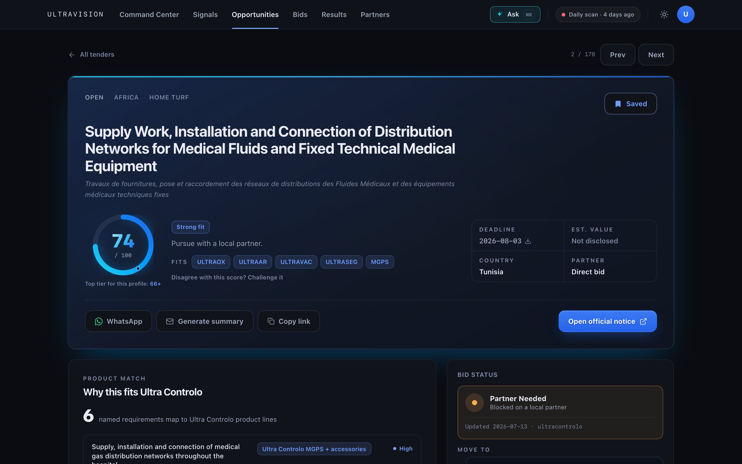Open the Command Center tab
This screenshot has height=464, width=742.
pos(149,14)
